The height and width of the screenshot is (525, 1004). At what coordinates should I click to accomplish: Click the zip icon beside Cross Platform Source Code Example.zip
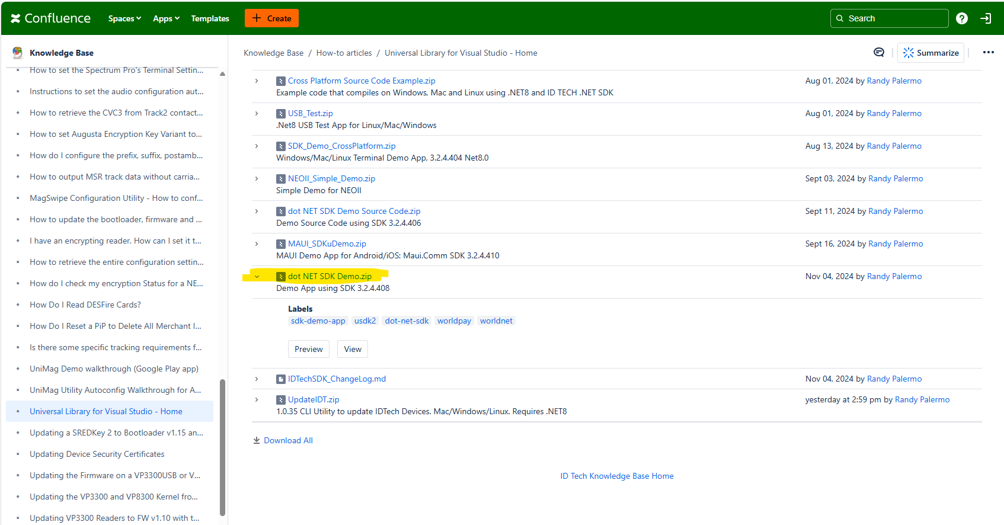[x=281, y=81]
